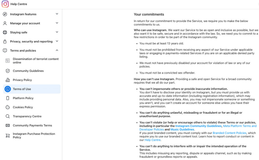This screenshot has height=160, width=259.
Task: Click the person icon beside Manage your account
Action: [x=5, y=23]
